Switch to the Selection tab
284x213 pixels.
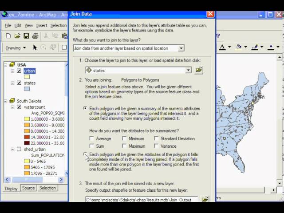tap(47, 188)
